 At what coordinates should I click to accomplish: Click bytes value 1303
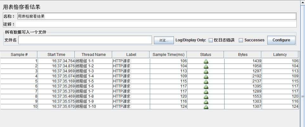pyautogui.click(x=257, y=101)
